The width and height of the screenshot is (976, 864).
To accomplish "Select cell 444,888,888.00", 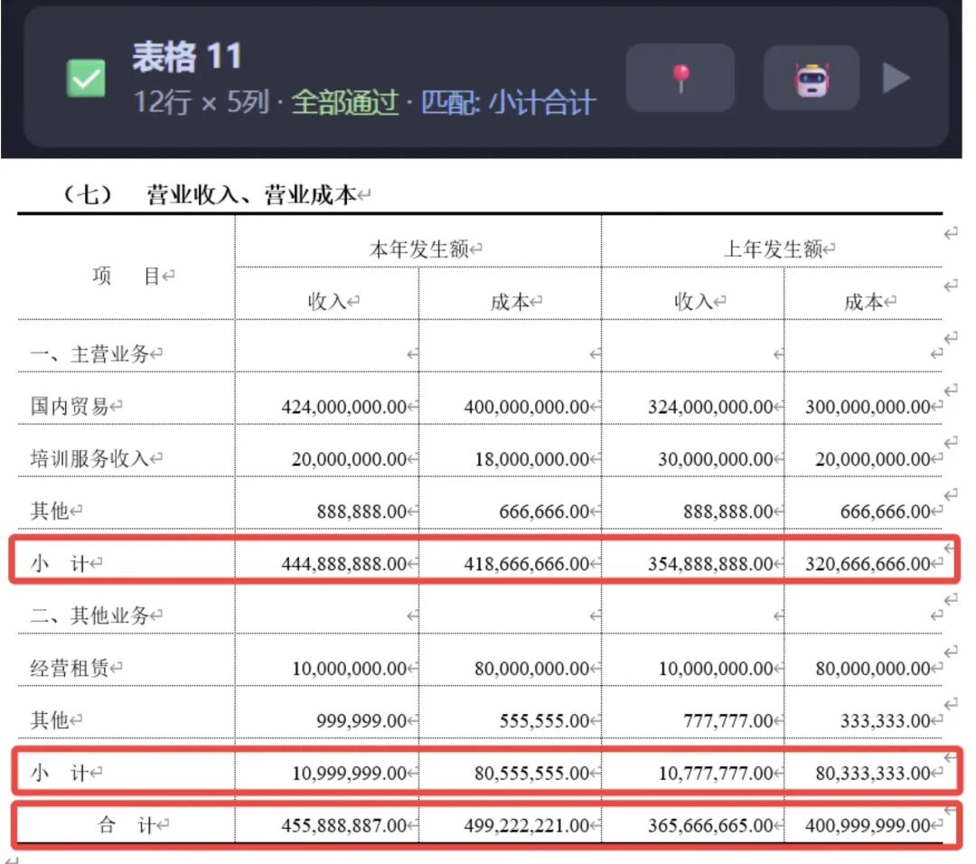I will click(x=344, y=564).
